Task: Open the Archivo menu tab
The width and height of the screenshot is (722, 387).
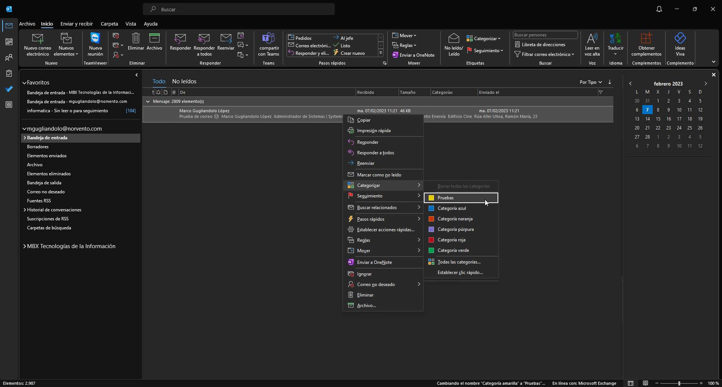Action: (x=27, y=24)
